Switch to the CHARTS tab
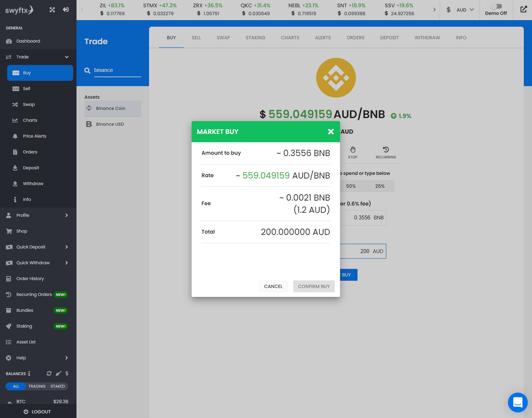Viewport: 532px width, 418px height. 290,38
